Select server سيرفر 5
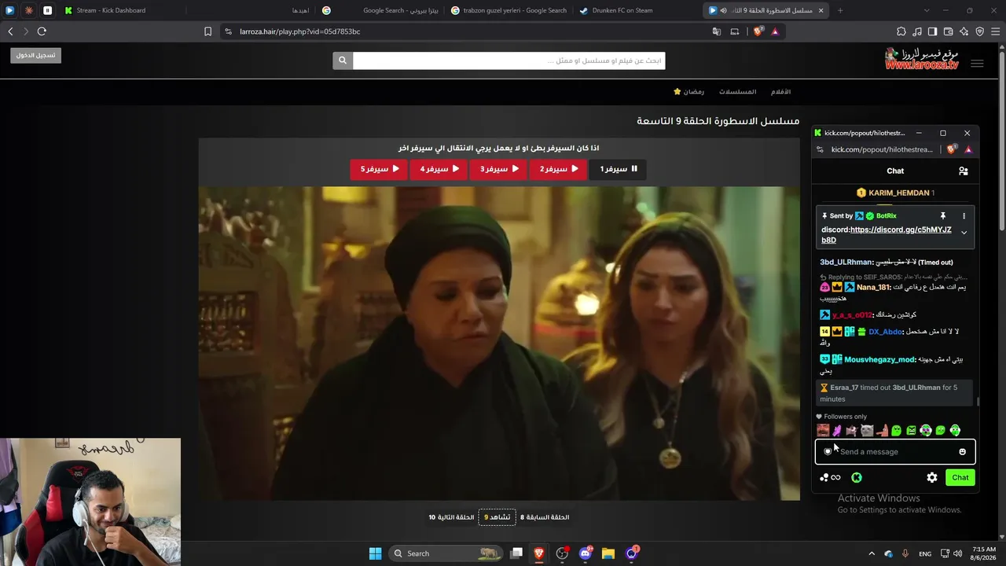The image size is (1006, 566). (379, 169)
